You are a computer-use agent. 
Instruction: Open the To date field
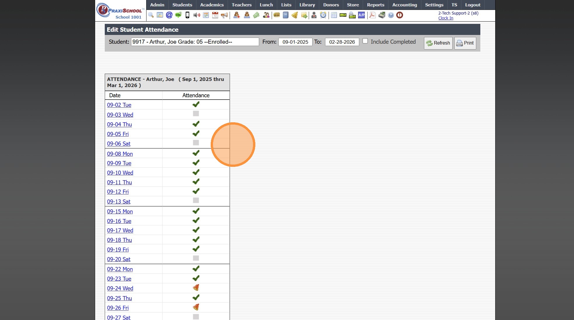[342, 42]
